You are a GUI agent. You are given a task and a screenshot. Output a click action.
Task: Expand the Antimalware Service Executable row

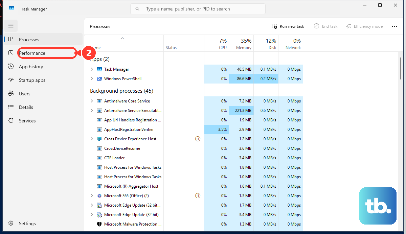pyautogui.click(x=92, y=111)
